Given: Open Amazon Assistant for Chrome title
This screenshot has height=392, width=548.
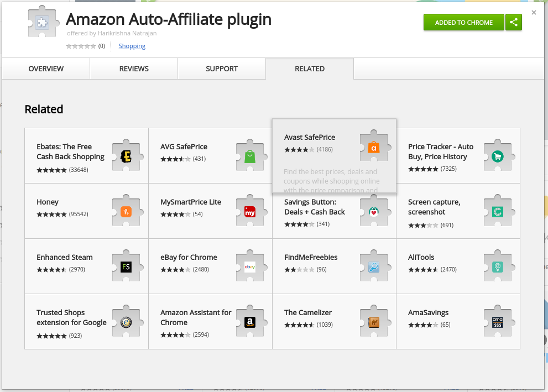Looking at the screenshot, I should point(196,317).
